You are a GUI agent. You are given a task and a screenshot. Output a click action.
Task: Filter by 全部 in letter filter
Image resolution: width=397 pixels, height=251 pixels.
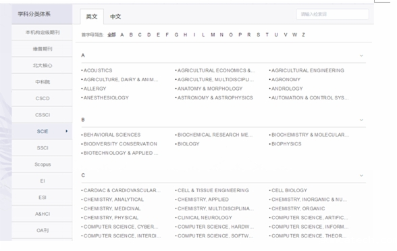(111, 35)
